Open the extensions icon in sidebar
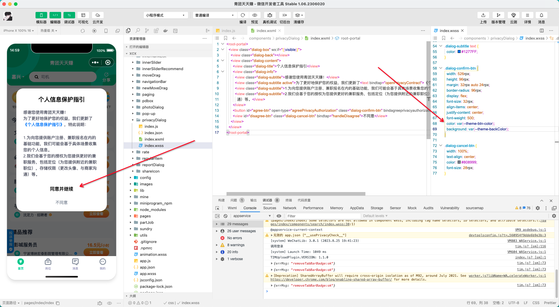559x307 pixels. tap(156, 31)
